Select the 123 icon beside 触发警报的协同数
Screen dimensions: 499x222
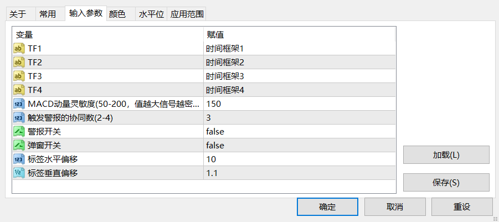tap(19, 118)
